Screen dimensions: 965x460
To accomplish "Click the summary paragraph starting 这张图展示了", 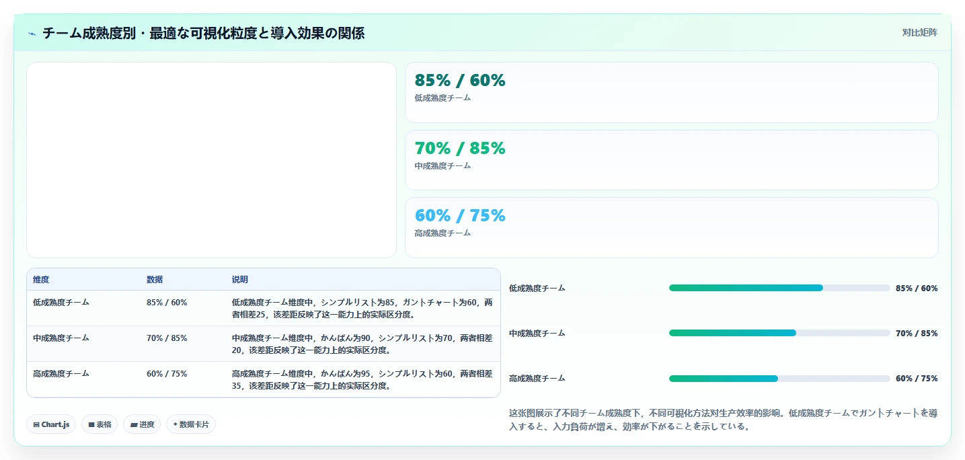I will (723, 420).
